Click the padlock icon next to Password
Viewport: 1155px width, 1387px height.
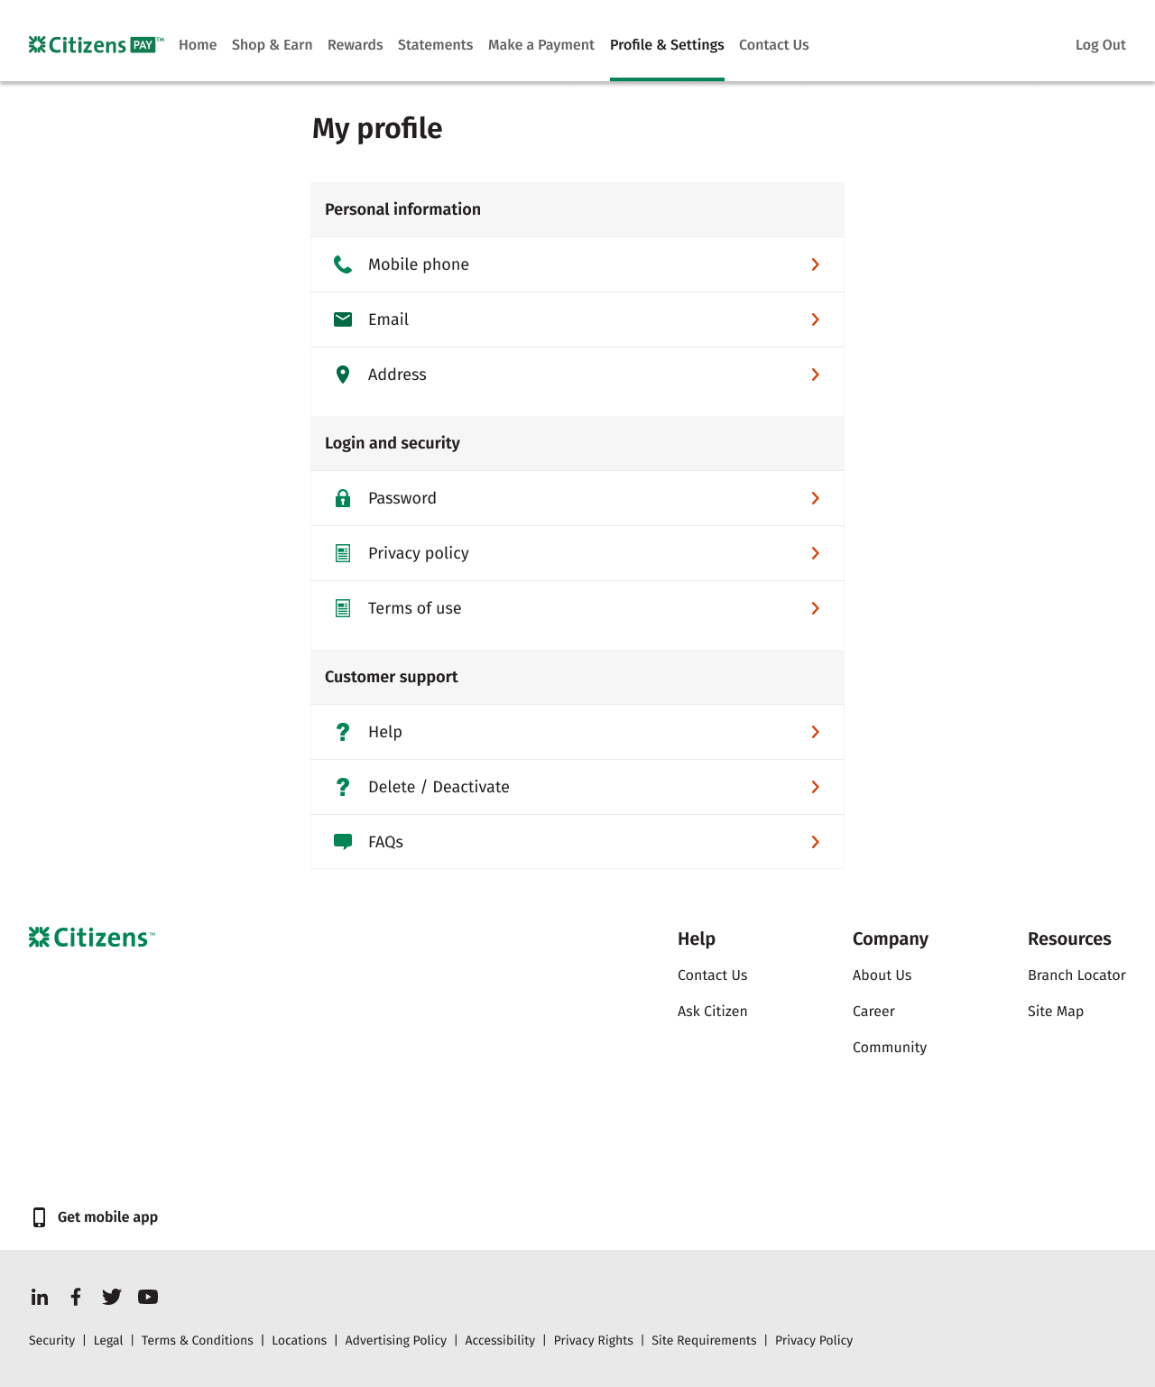click(x=343, y=498)
